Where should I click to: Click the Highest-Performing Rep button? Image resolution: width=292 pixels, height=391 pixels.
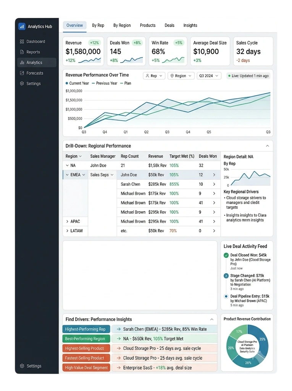pyautogui.click(x=86, y=329)
